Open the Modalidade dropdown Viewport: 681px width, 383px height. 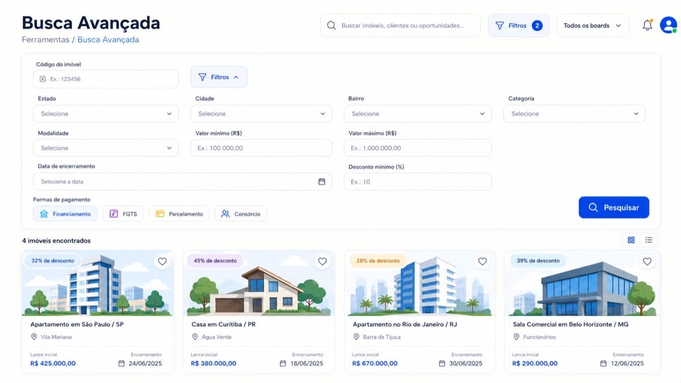click(x=106, y=148)
